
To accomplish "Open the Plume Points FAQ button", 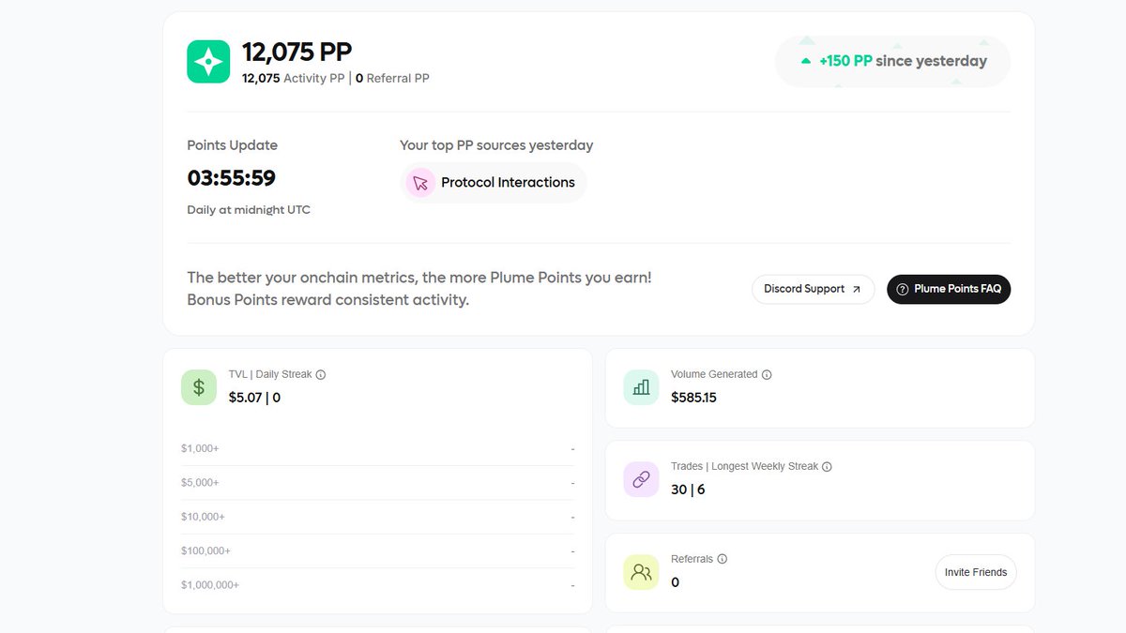I will [949, 289].
